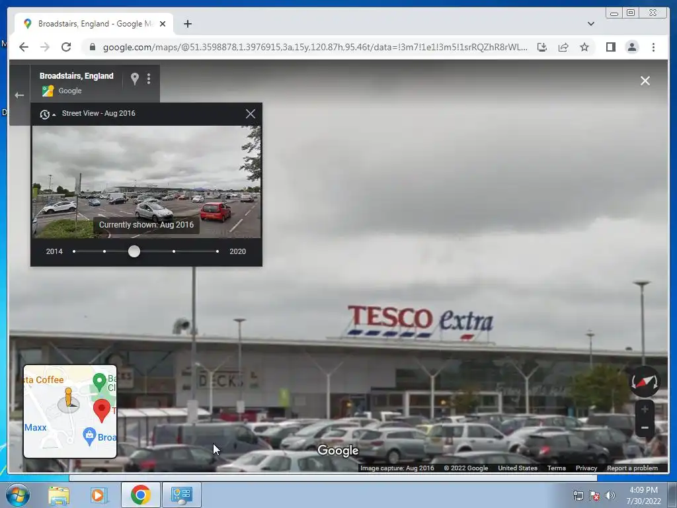The width and height of the screenshot is (677, 508).
Task: Open the browser side panel
Action: click(x=610, y=47)
